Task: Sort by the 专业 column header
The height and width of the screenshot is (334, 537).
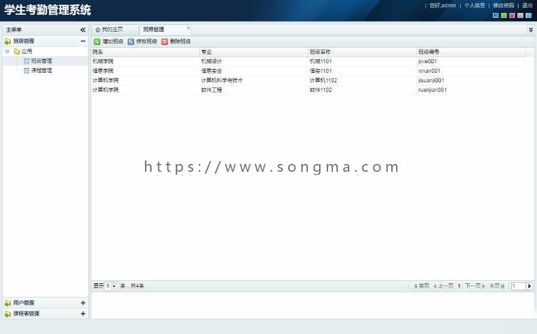Action: 254,52
